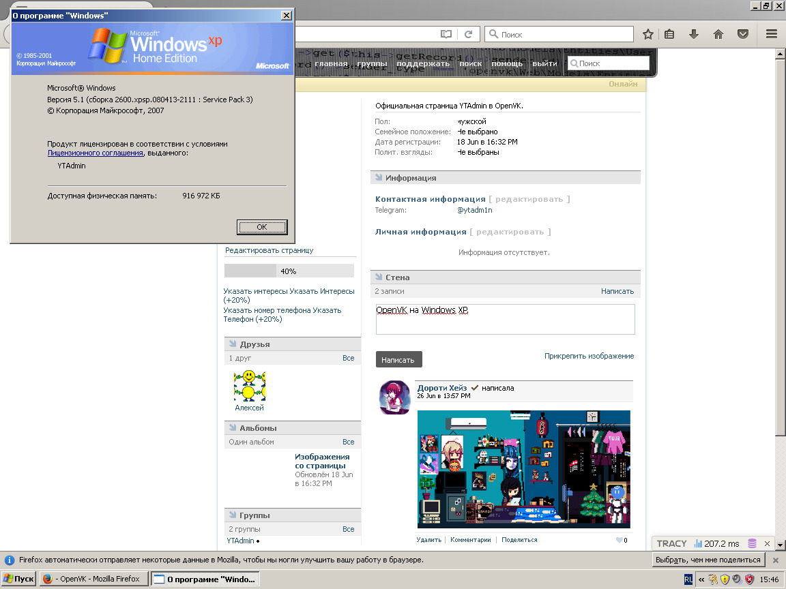
Task: Go to Firefox home page icon
Action: (718, 34)
